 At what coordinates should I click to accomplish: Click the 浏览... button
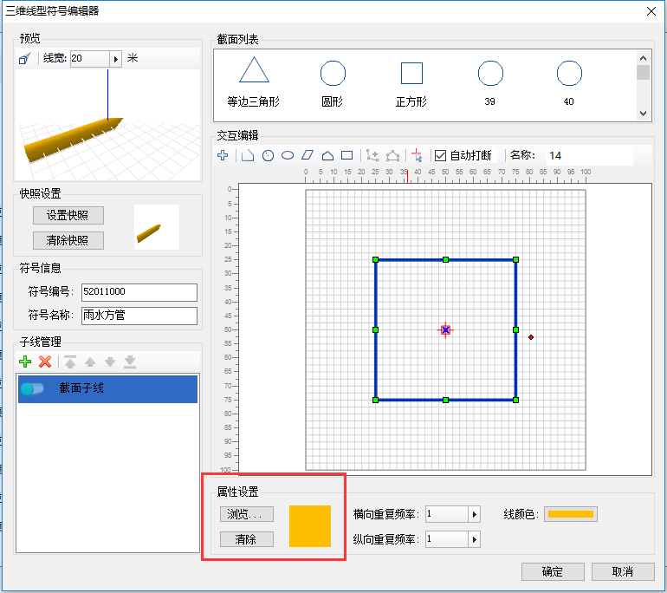click(247, 514)
